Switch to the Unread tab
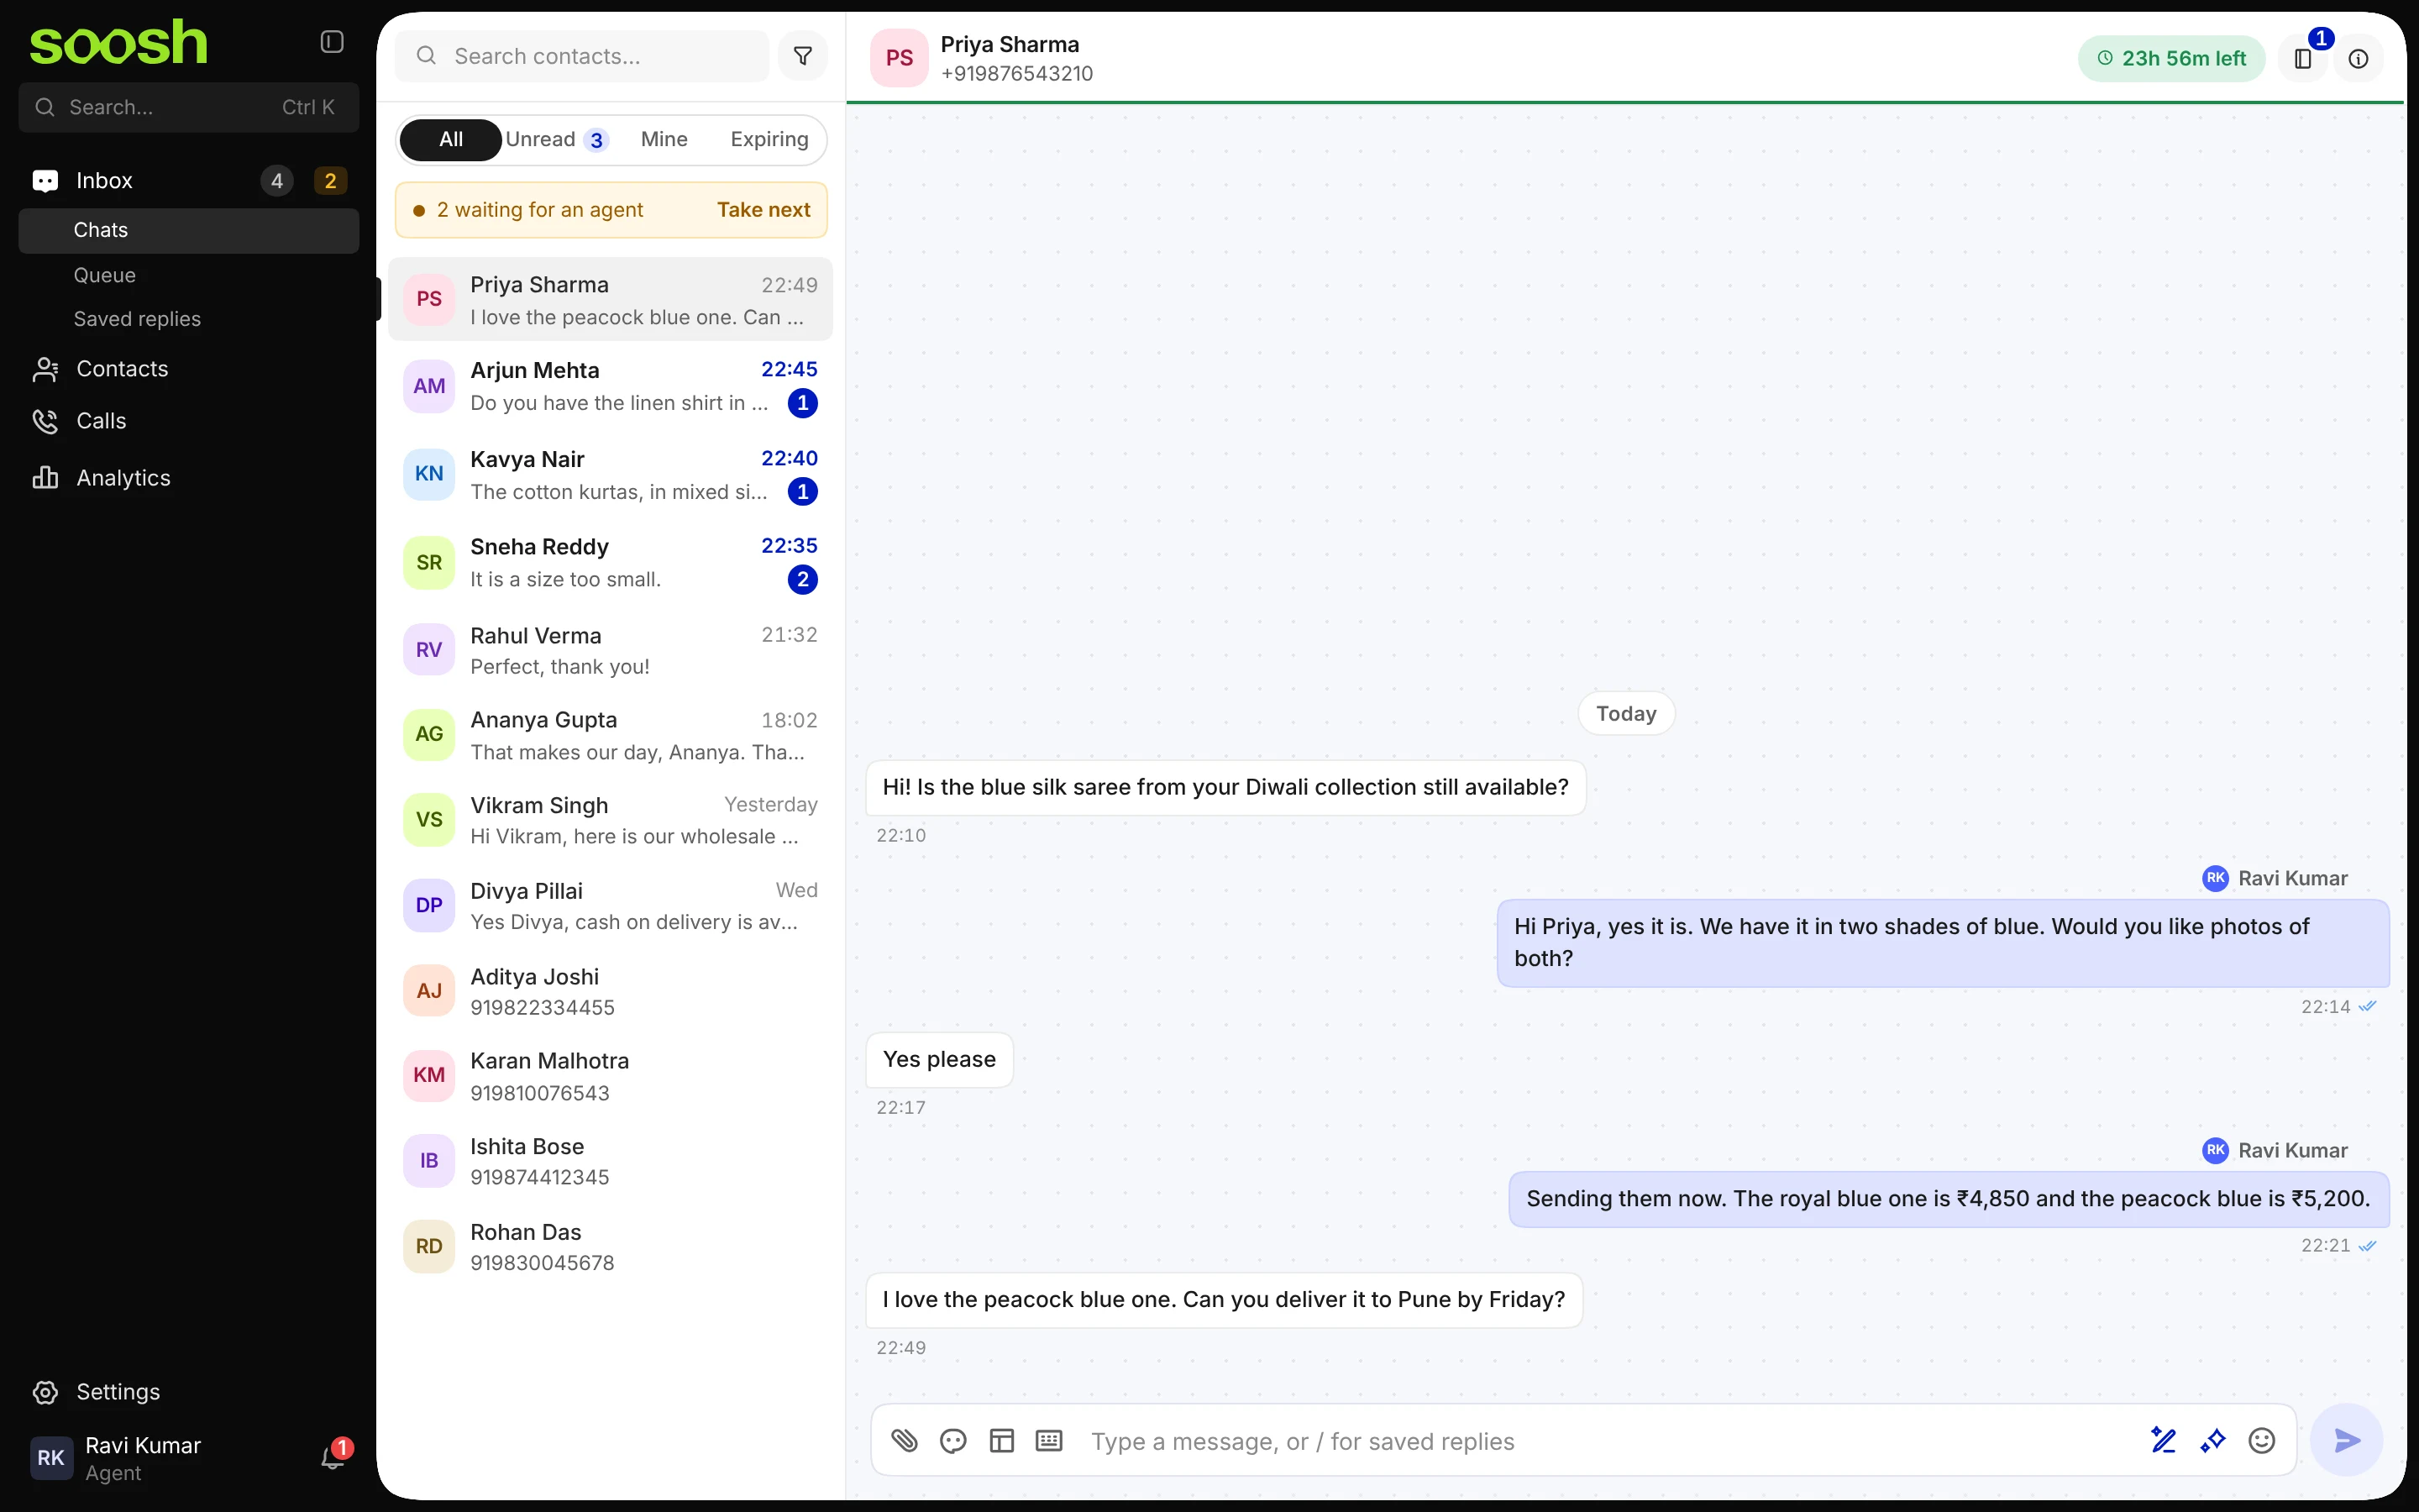Viewport: 2419px width, 1512px height. click(x=557, y=139)
